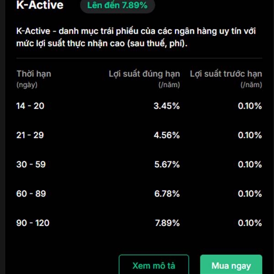Click the 0.10% early yield for 14 - 20
This screenshot has width=274, height=274.
coord(250,106)
